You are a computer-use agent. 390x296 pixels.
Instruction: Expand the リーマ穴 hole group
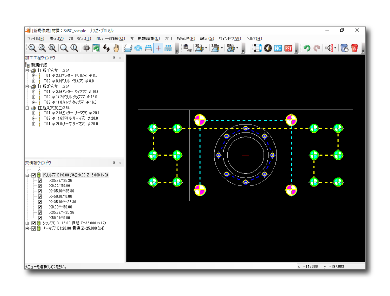tap(27, 228)
